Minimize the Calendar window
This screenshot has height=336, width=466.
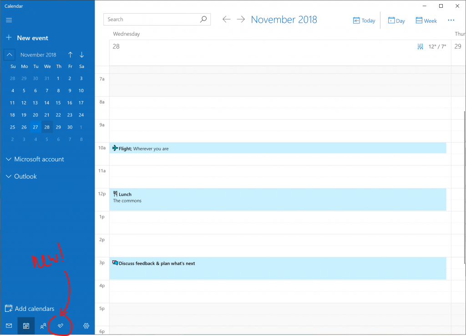click(x=425, y=6)
